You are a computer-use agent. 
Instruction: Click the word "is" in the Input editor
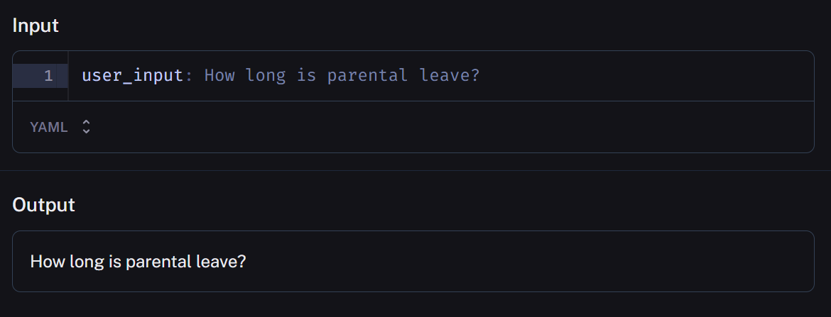[x=306, y=75]
